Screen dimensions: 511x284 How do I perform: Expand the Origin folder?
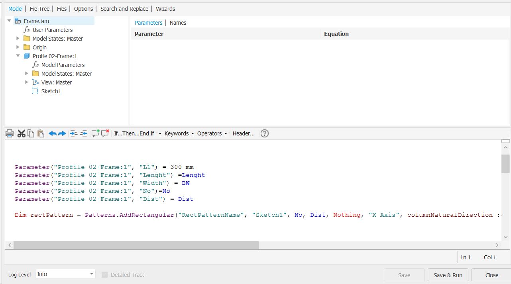[x=18, y=47]
